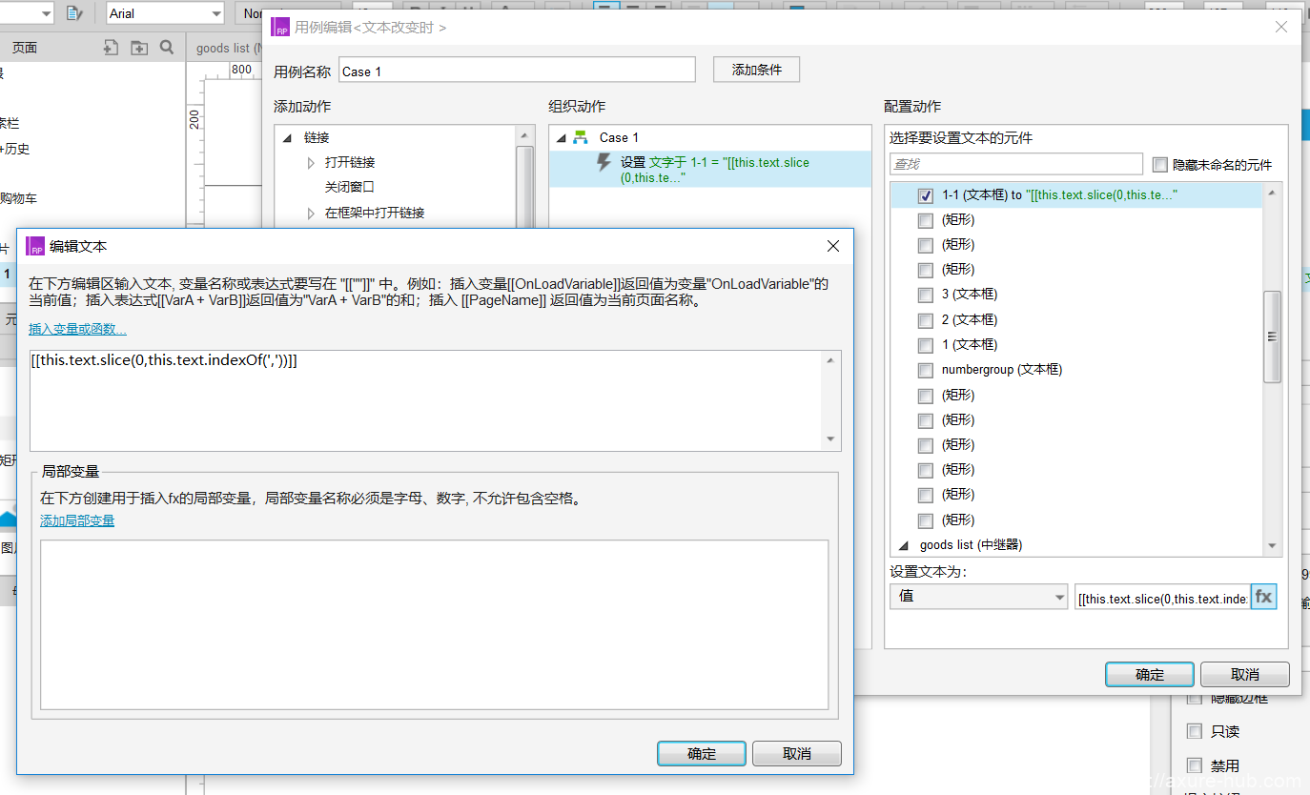The image size is (1310, 795).
Task: Click the style painter icon in toolbar
Action: 74,13
